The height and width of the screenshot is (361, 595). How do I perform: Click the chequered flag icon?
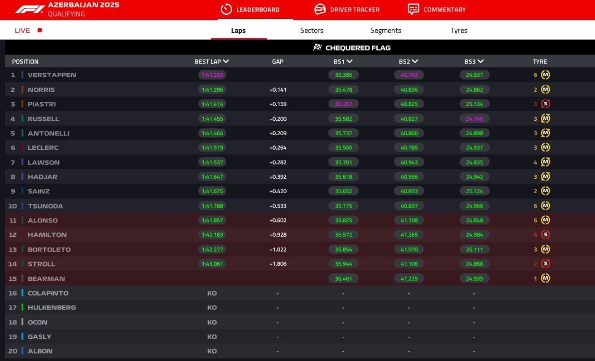pyautogui.click(x=317, y=48)
